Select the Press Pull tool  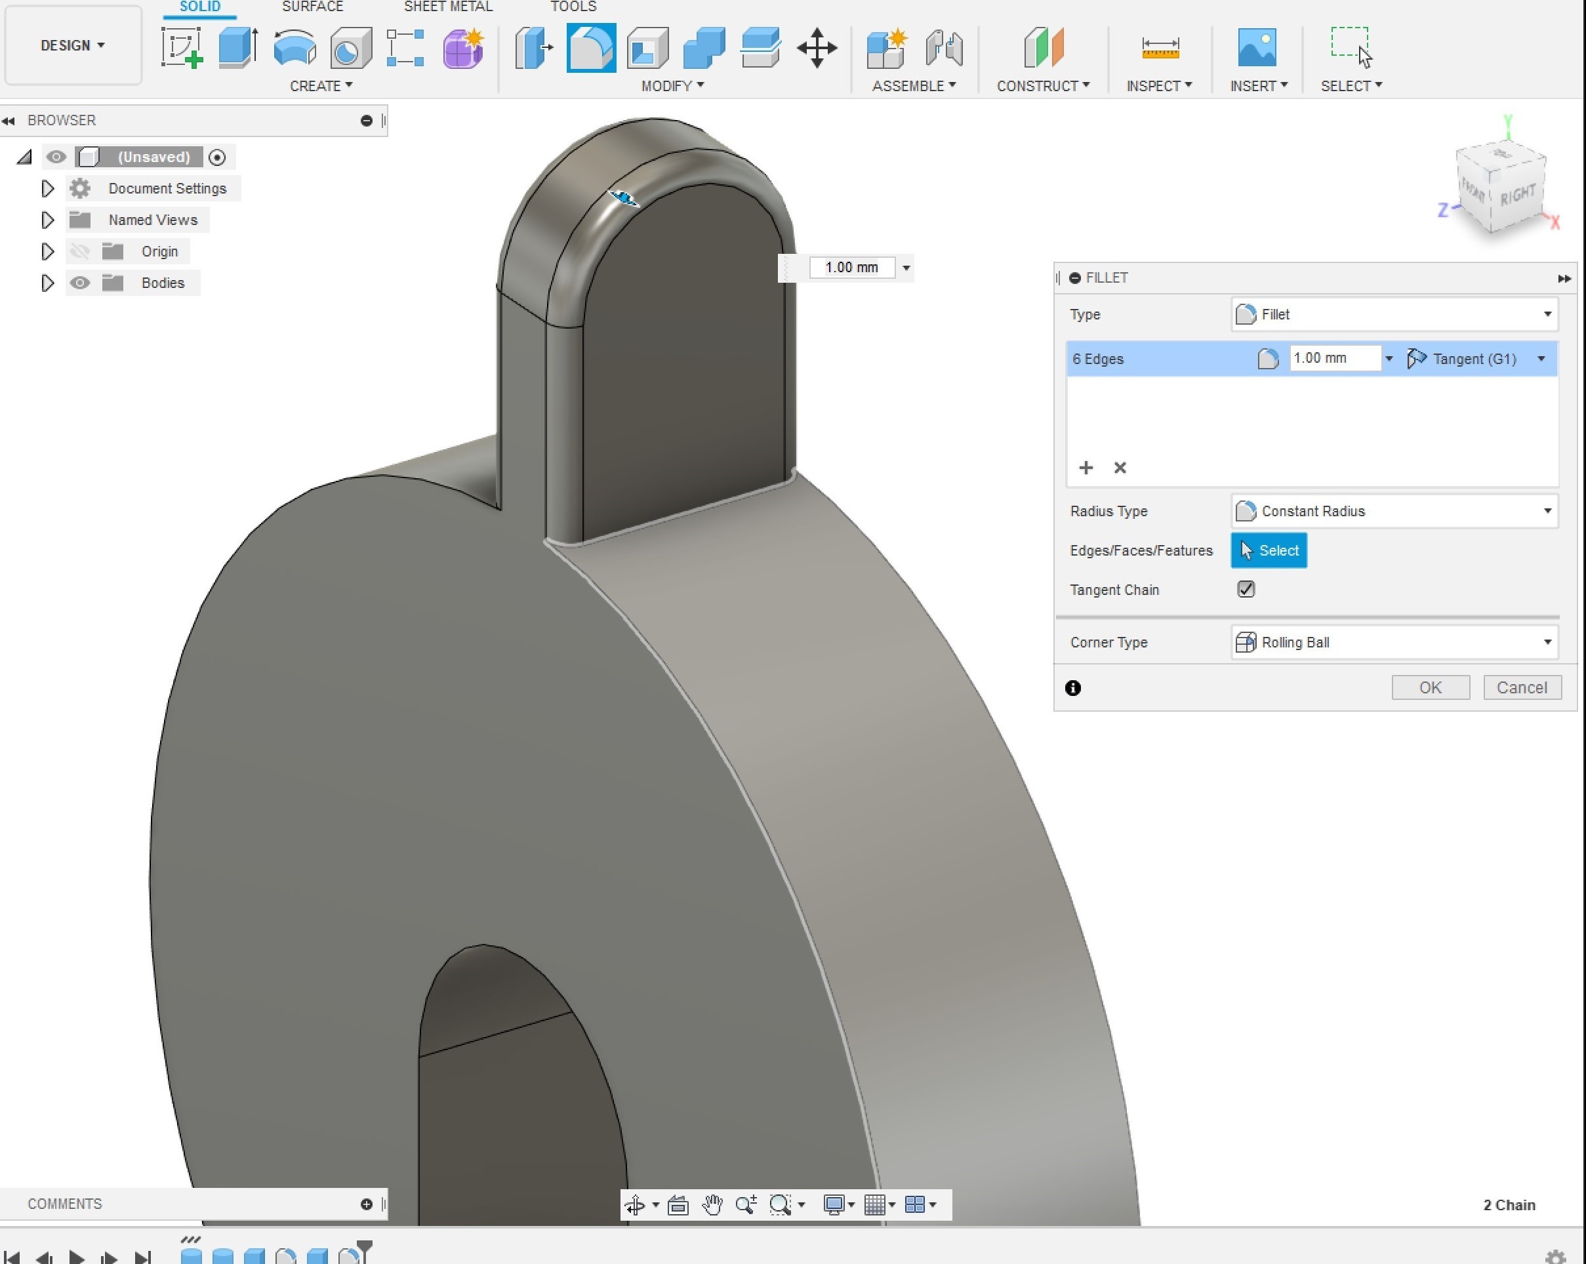point(533,48)
